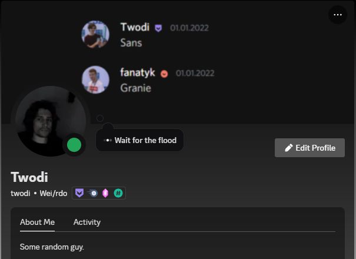Click the pencil icon on Edit Profile
The image size is (356, 259).
tap(288, 148)
